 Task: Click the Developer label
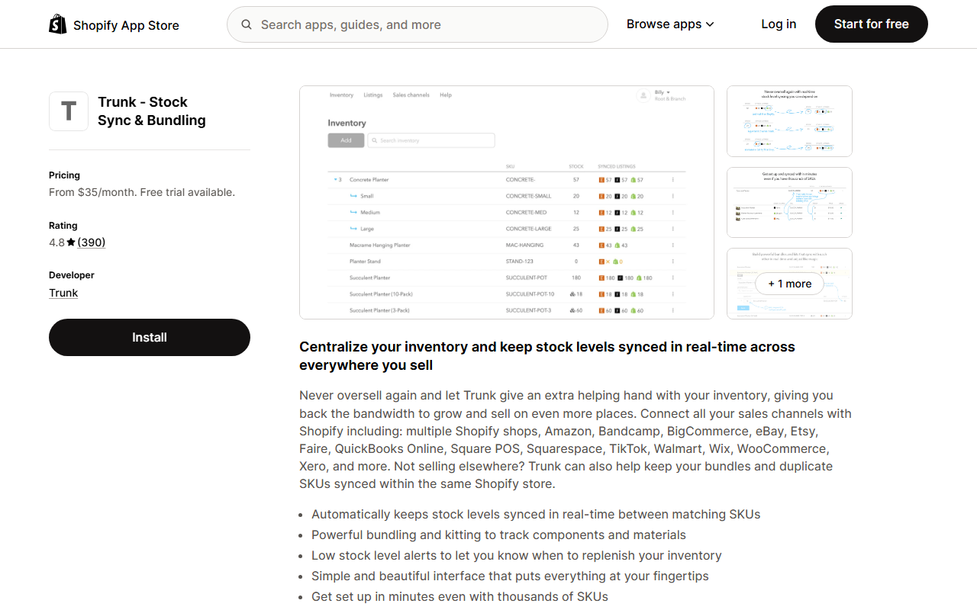coord(72,275)
